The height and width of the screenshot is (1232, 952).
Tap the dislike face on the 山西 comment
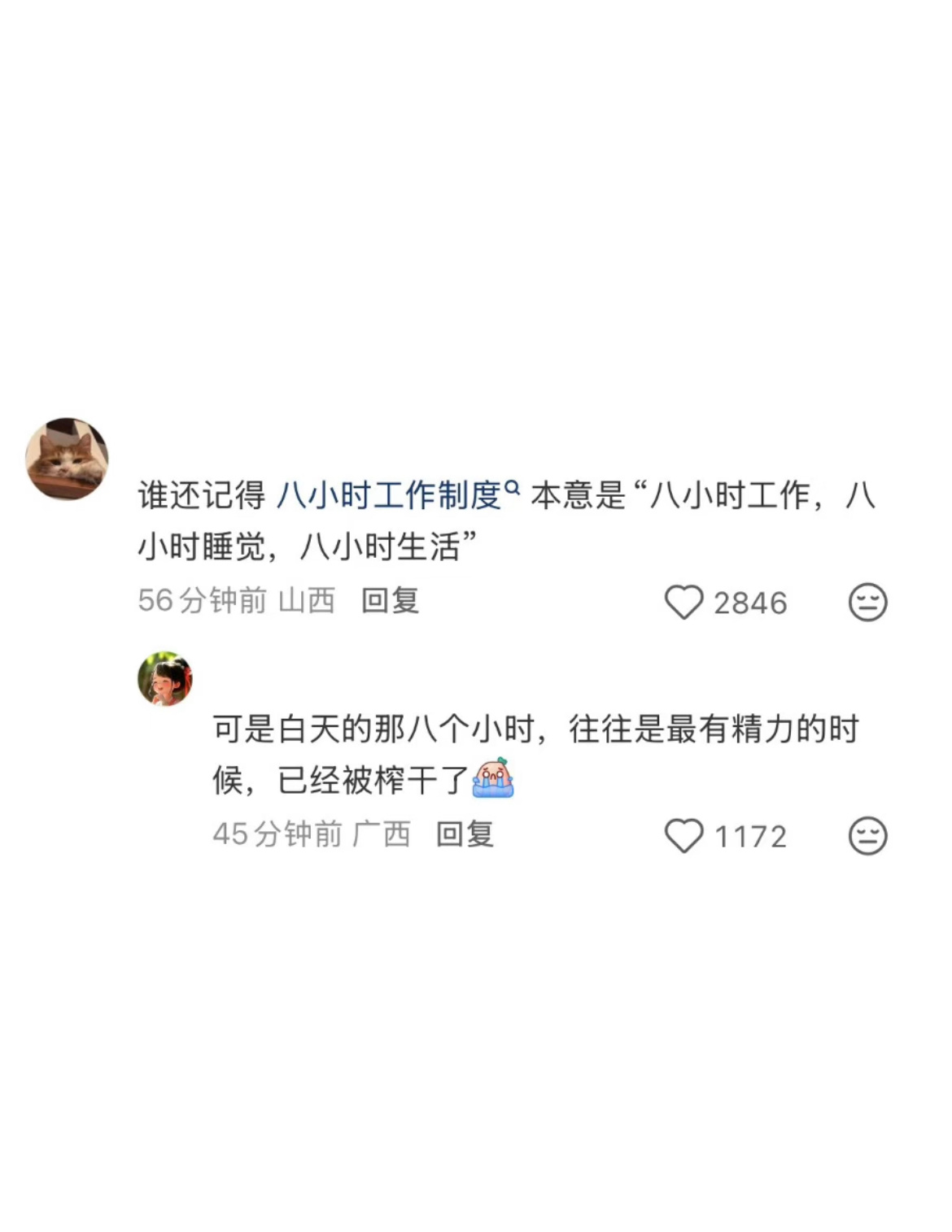[867, 603]
